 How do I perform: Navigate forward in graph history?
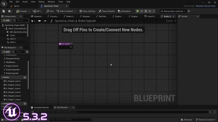(x=45, y=21)
